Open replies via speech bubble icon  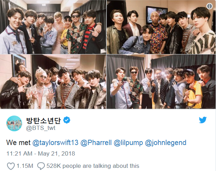[x=41, y=166]
